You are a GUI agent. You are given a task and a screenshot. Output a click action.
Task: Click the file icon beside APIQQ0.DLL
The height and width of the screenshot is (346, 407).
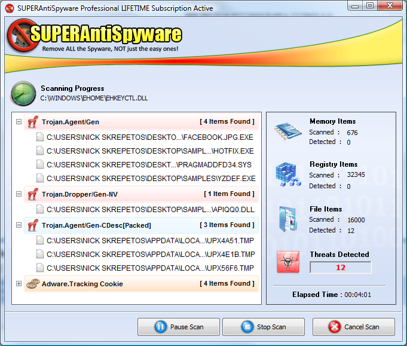pos(40,209)
